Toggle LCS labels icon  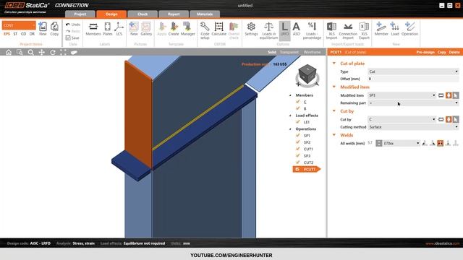click(119, 29)
